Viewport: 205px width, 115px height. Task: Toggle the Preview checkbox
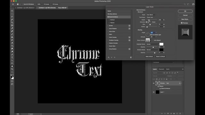[x=182, y=23]
